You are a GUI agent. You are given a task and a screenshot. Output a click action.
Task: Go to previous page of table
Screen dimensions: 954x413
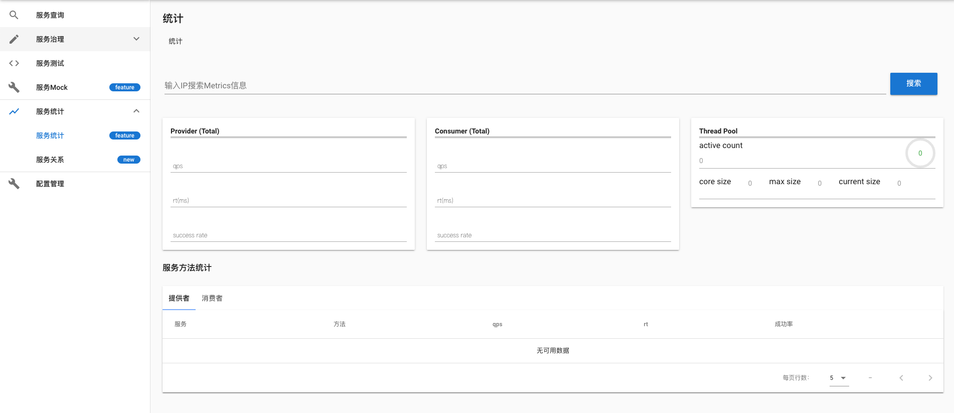[x=901, y=378]
